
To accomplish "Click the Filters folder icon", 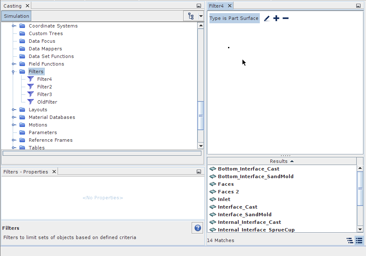I will pos(22,72).
